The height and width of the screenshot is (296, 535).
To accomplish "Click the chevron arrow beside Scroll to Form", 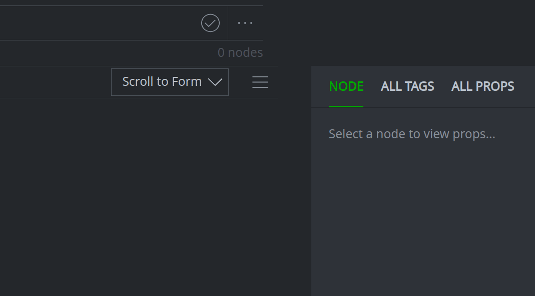I will pos(215,82).
